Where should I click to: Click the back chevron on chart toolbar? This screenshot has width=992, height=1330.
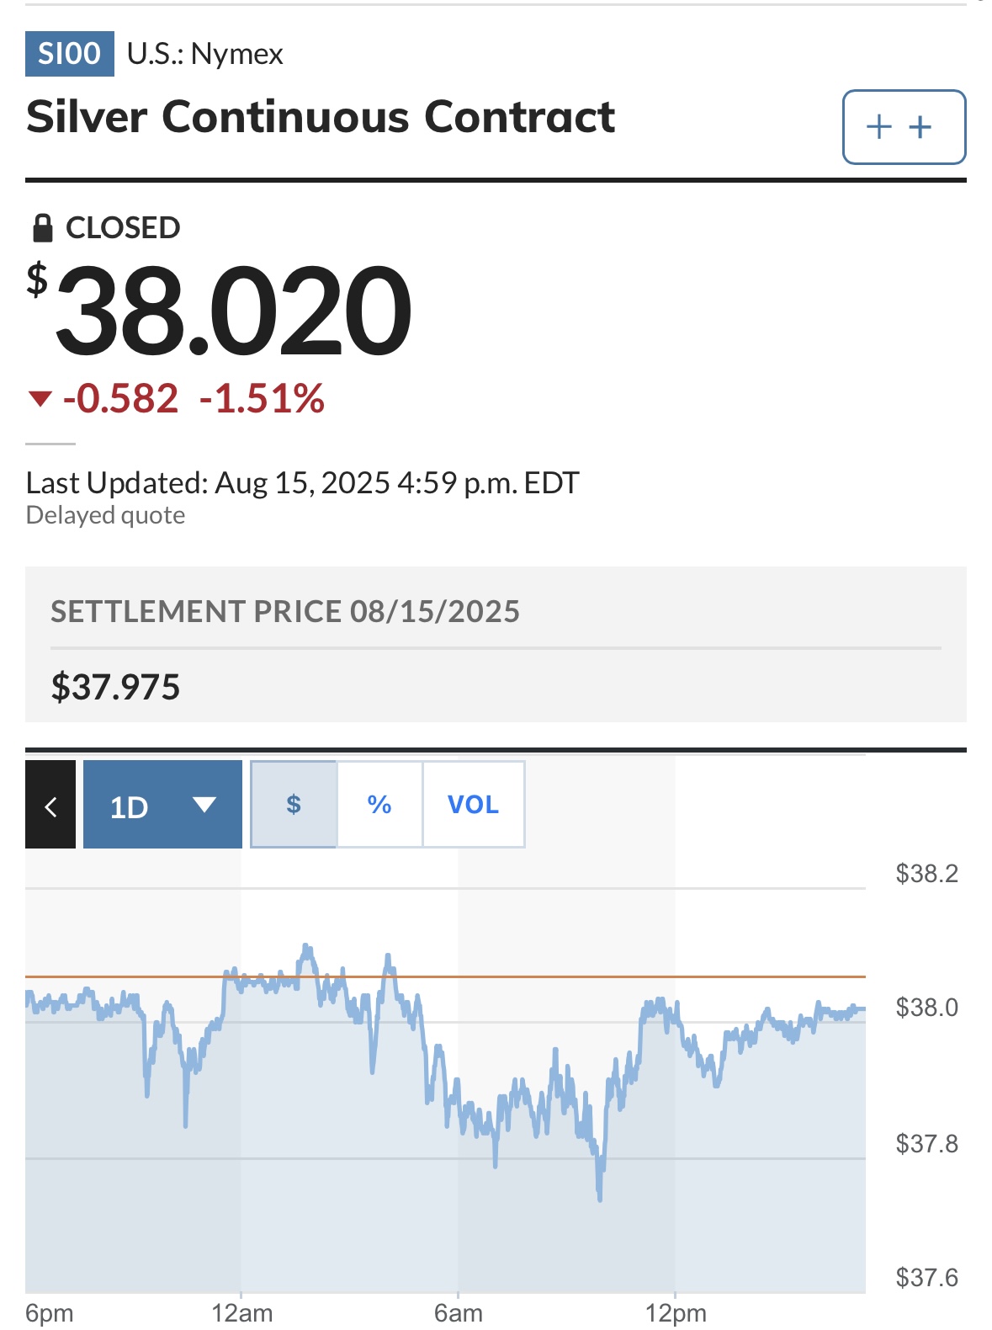pyautogui.click(x=50, y=805)
